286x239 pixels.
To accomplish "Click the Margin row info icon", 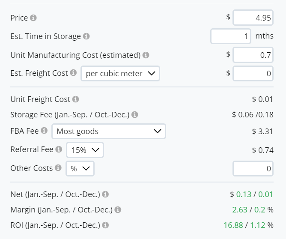I will pyautogui.click(x=118, y=210).
